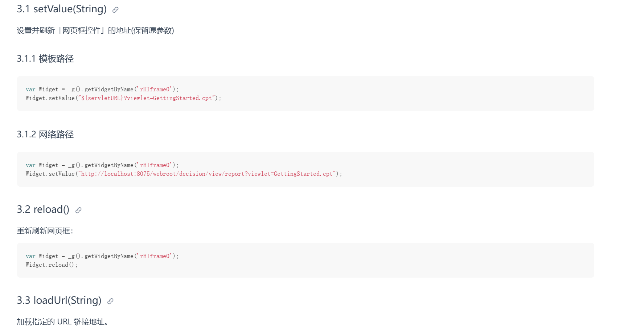This screenshot has height=336, width=640.
Task: Click the anchor link icon beside setValue(String) heading
Action: tap(115, 10)
